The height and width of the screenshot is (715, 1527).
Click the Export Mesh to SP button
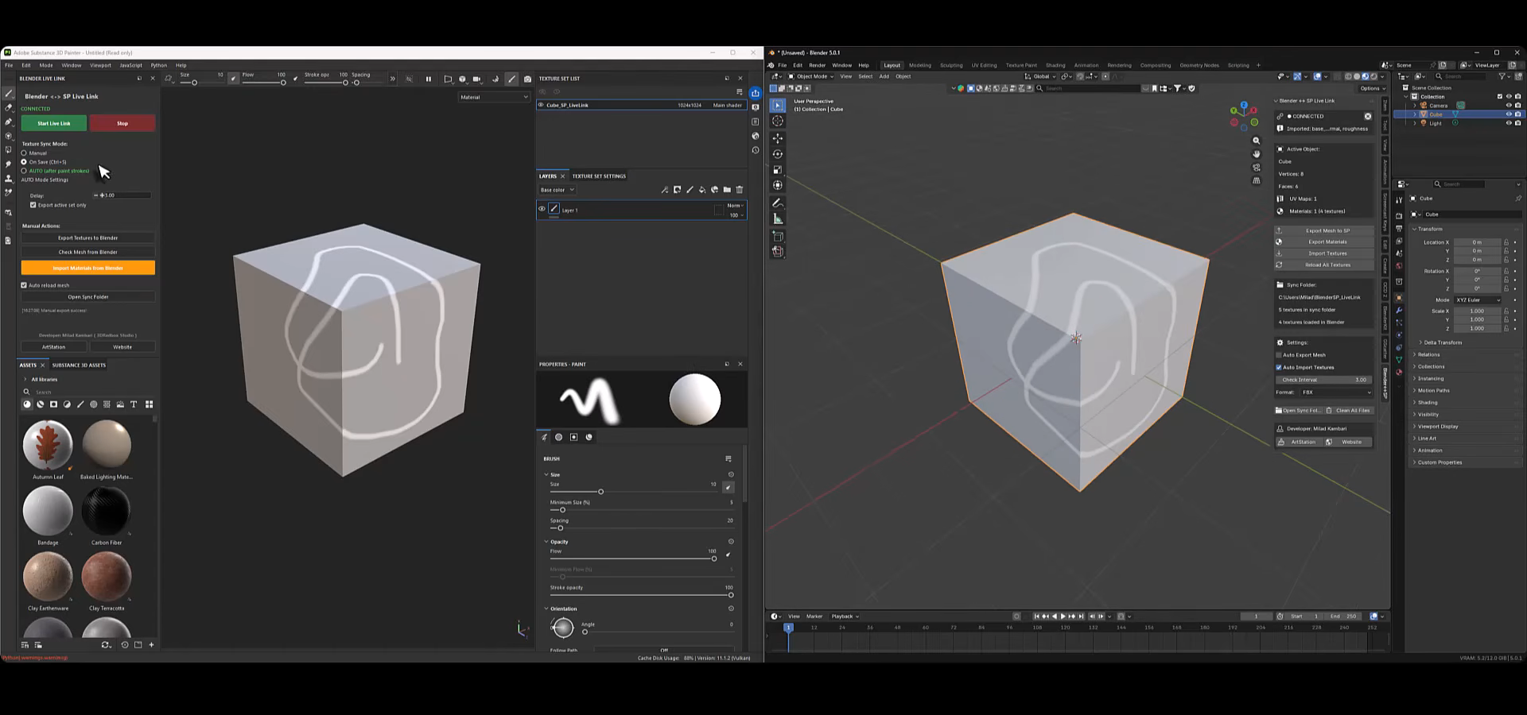(1327, 231)
